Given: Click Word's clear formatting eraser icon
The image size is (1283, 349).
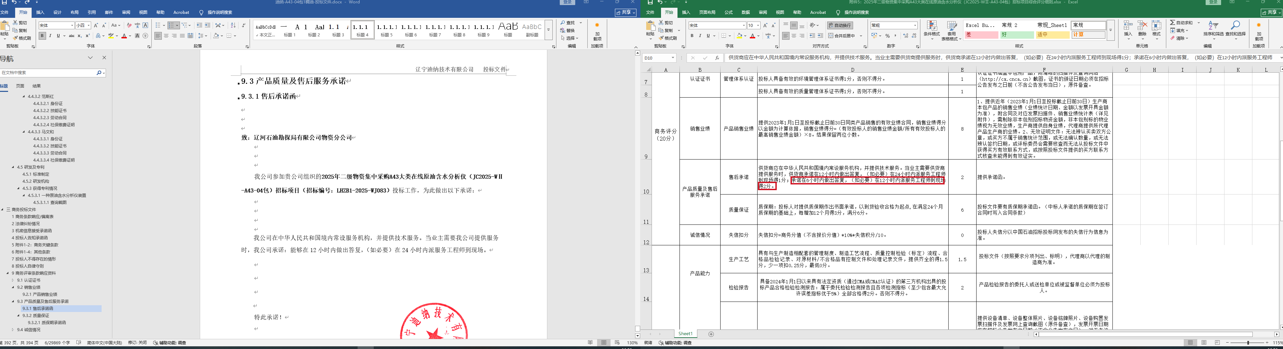Looking at the screenshot, I should coord(129,26).
